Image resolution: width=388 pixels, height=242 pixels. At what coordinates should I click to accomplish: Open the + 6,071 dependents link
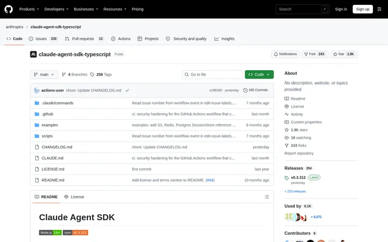(316, 217)
